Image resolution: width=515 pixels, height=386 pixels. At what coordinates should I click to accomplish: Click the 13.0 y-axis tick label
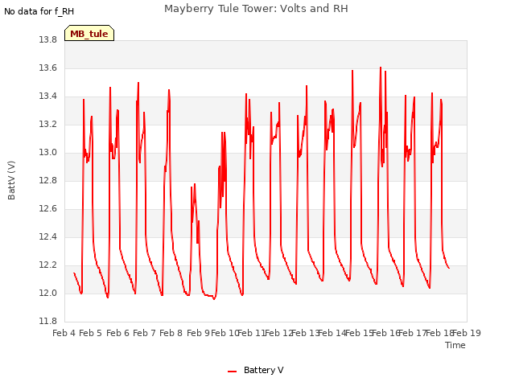(x=48, y=153)
